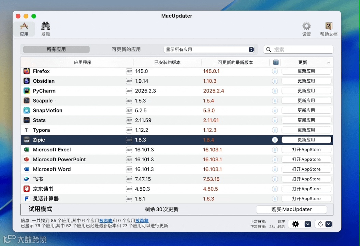The width and height of the screenshot is (360, 246).
Task: Click 打开 AppStore for Microsoft Word
Action: (306, 169)
